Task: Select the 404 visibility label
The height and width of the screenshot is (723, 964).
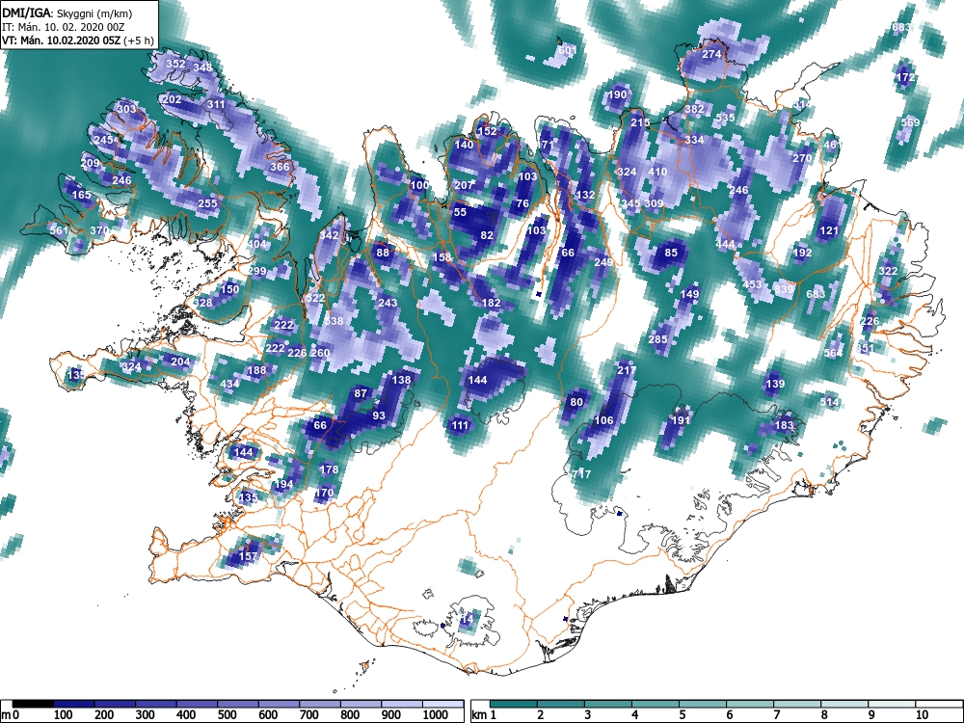Action: tap(257, 244)
